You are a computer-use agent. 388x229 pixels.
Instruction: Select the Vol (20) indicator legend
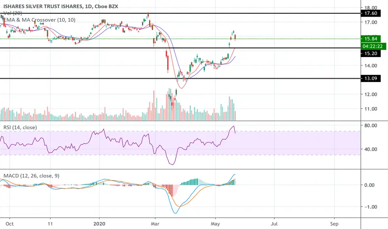tap(12, 13)
